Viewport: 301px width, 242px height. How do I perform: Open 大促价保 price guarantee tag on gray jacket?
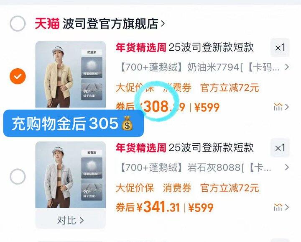tap(135, 188)
